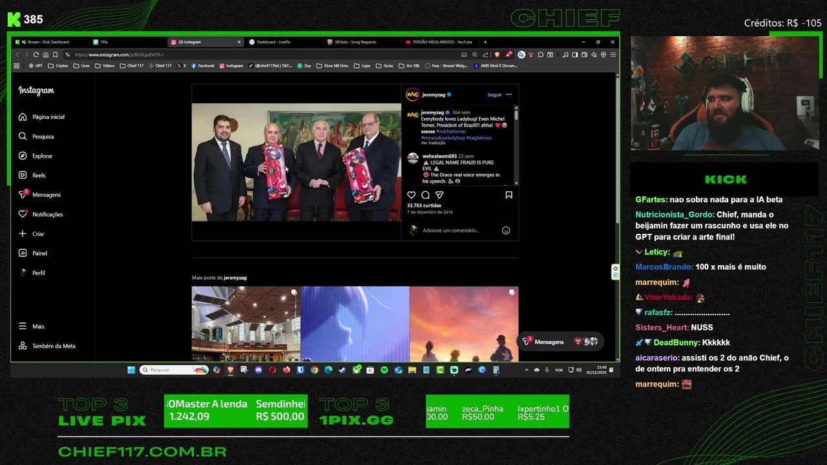Open Também da Meta

coord(47,346)
